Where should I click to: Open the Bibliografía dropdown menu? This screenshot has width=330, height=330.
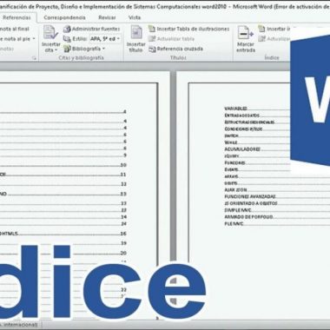click(x=84, y=49)
